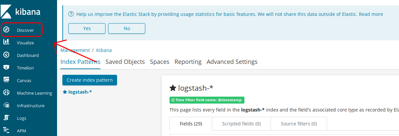Click the help question-mark icon in the banner
Screen dimensions: 399x136
click(71, 14)
